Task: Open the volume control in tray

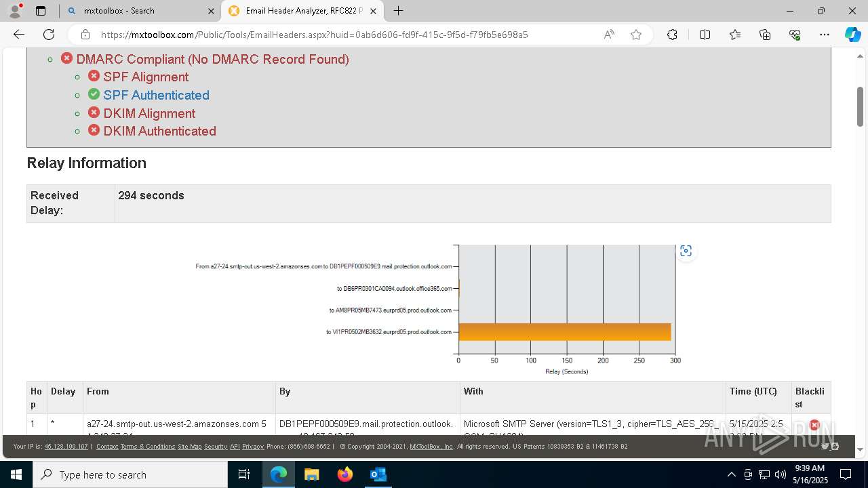Action: coord(781,474)
